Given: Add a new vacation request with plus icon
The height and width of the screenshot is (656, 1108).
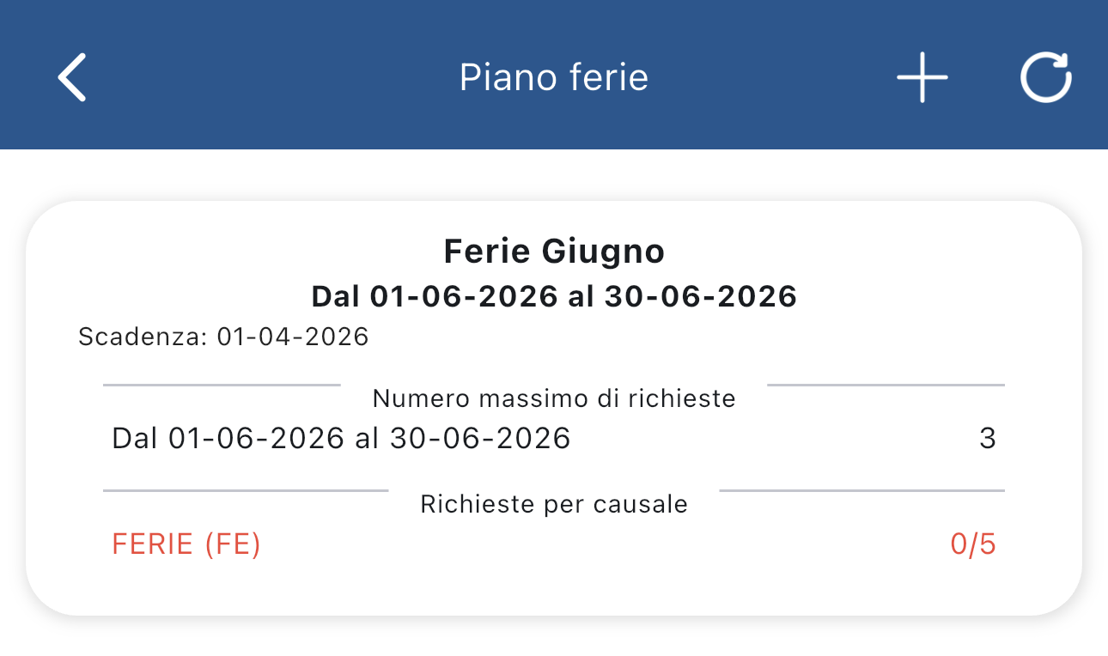Looking at the screenshot, I should (922, 77).
